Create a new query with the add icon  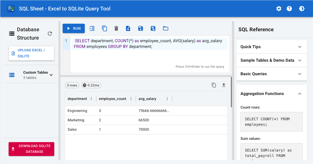coord(128,28)
